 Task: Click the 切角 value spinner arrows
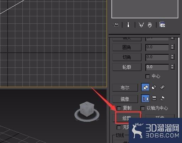(172, 57)
